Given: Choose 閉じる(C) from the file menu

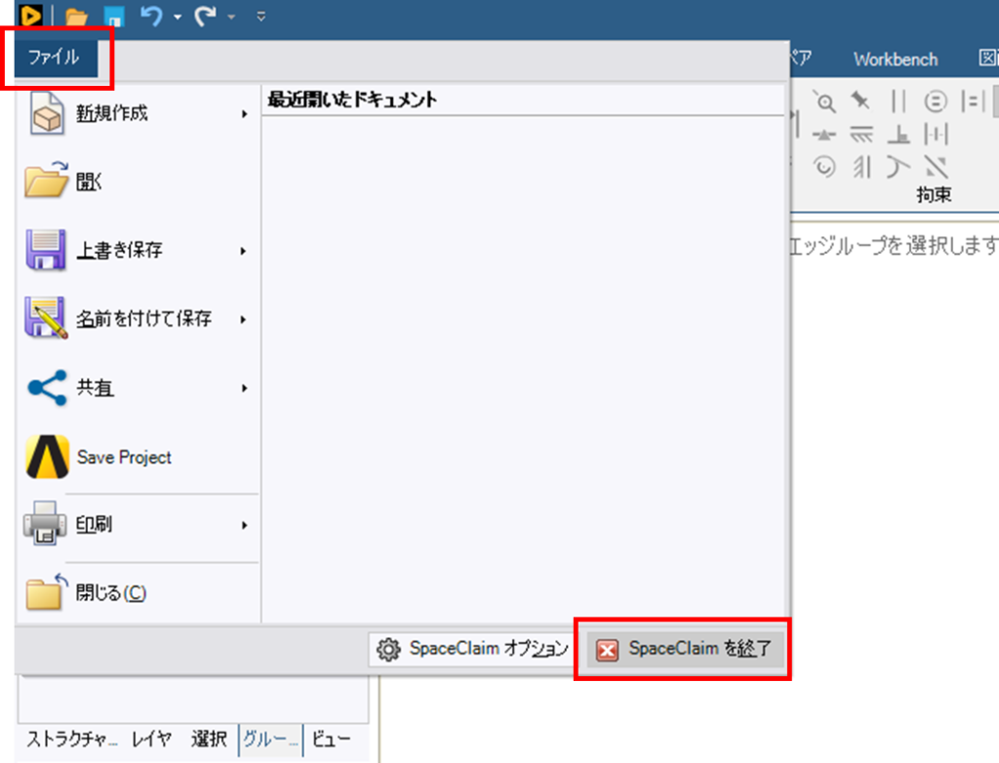Looking at the screenshot, I should pyautogui.click(x=137, y=593).
